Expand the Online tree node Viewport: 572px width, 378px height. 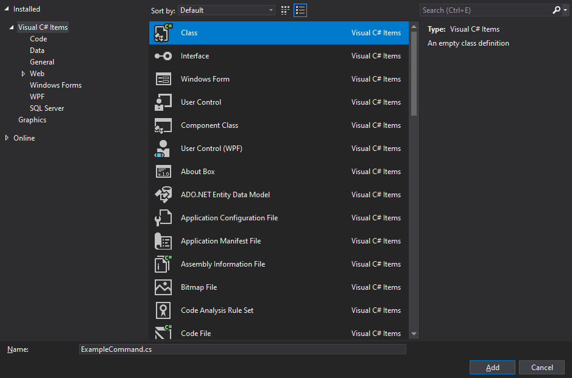pos(7,138)
